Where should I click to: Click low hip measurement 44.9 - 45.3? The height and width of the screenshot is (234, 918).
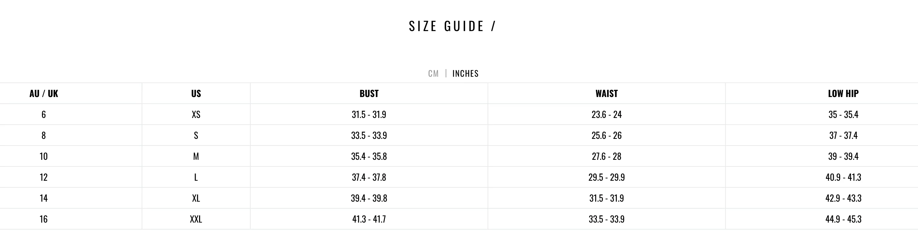(x=843, y=219)
